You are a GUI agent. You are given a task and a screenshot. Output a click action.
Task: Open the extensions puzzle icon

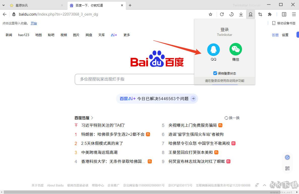(x=270, y=14)
